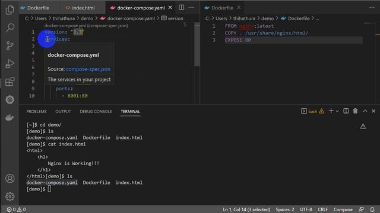This screenshot has width=380, height=213.
Task: Click 'FROM nginx:latest' line in Dockerfile
Action: 249,26
